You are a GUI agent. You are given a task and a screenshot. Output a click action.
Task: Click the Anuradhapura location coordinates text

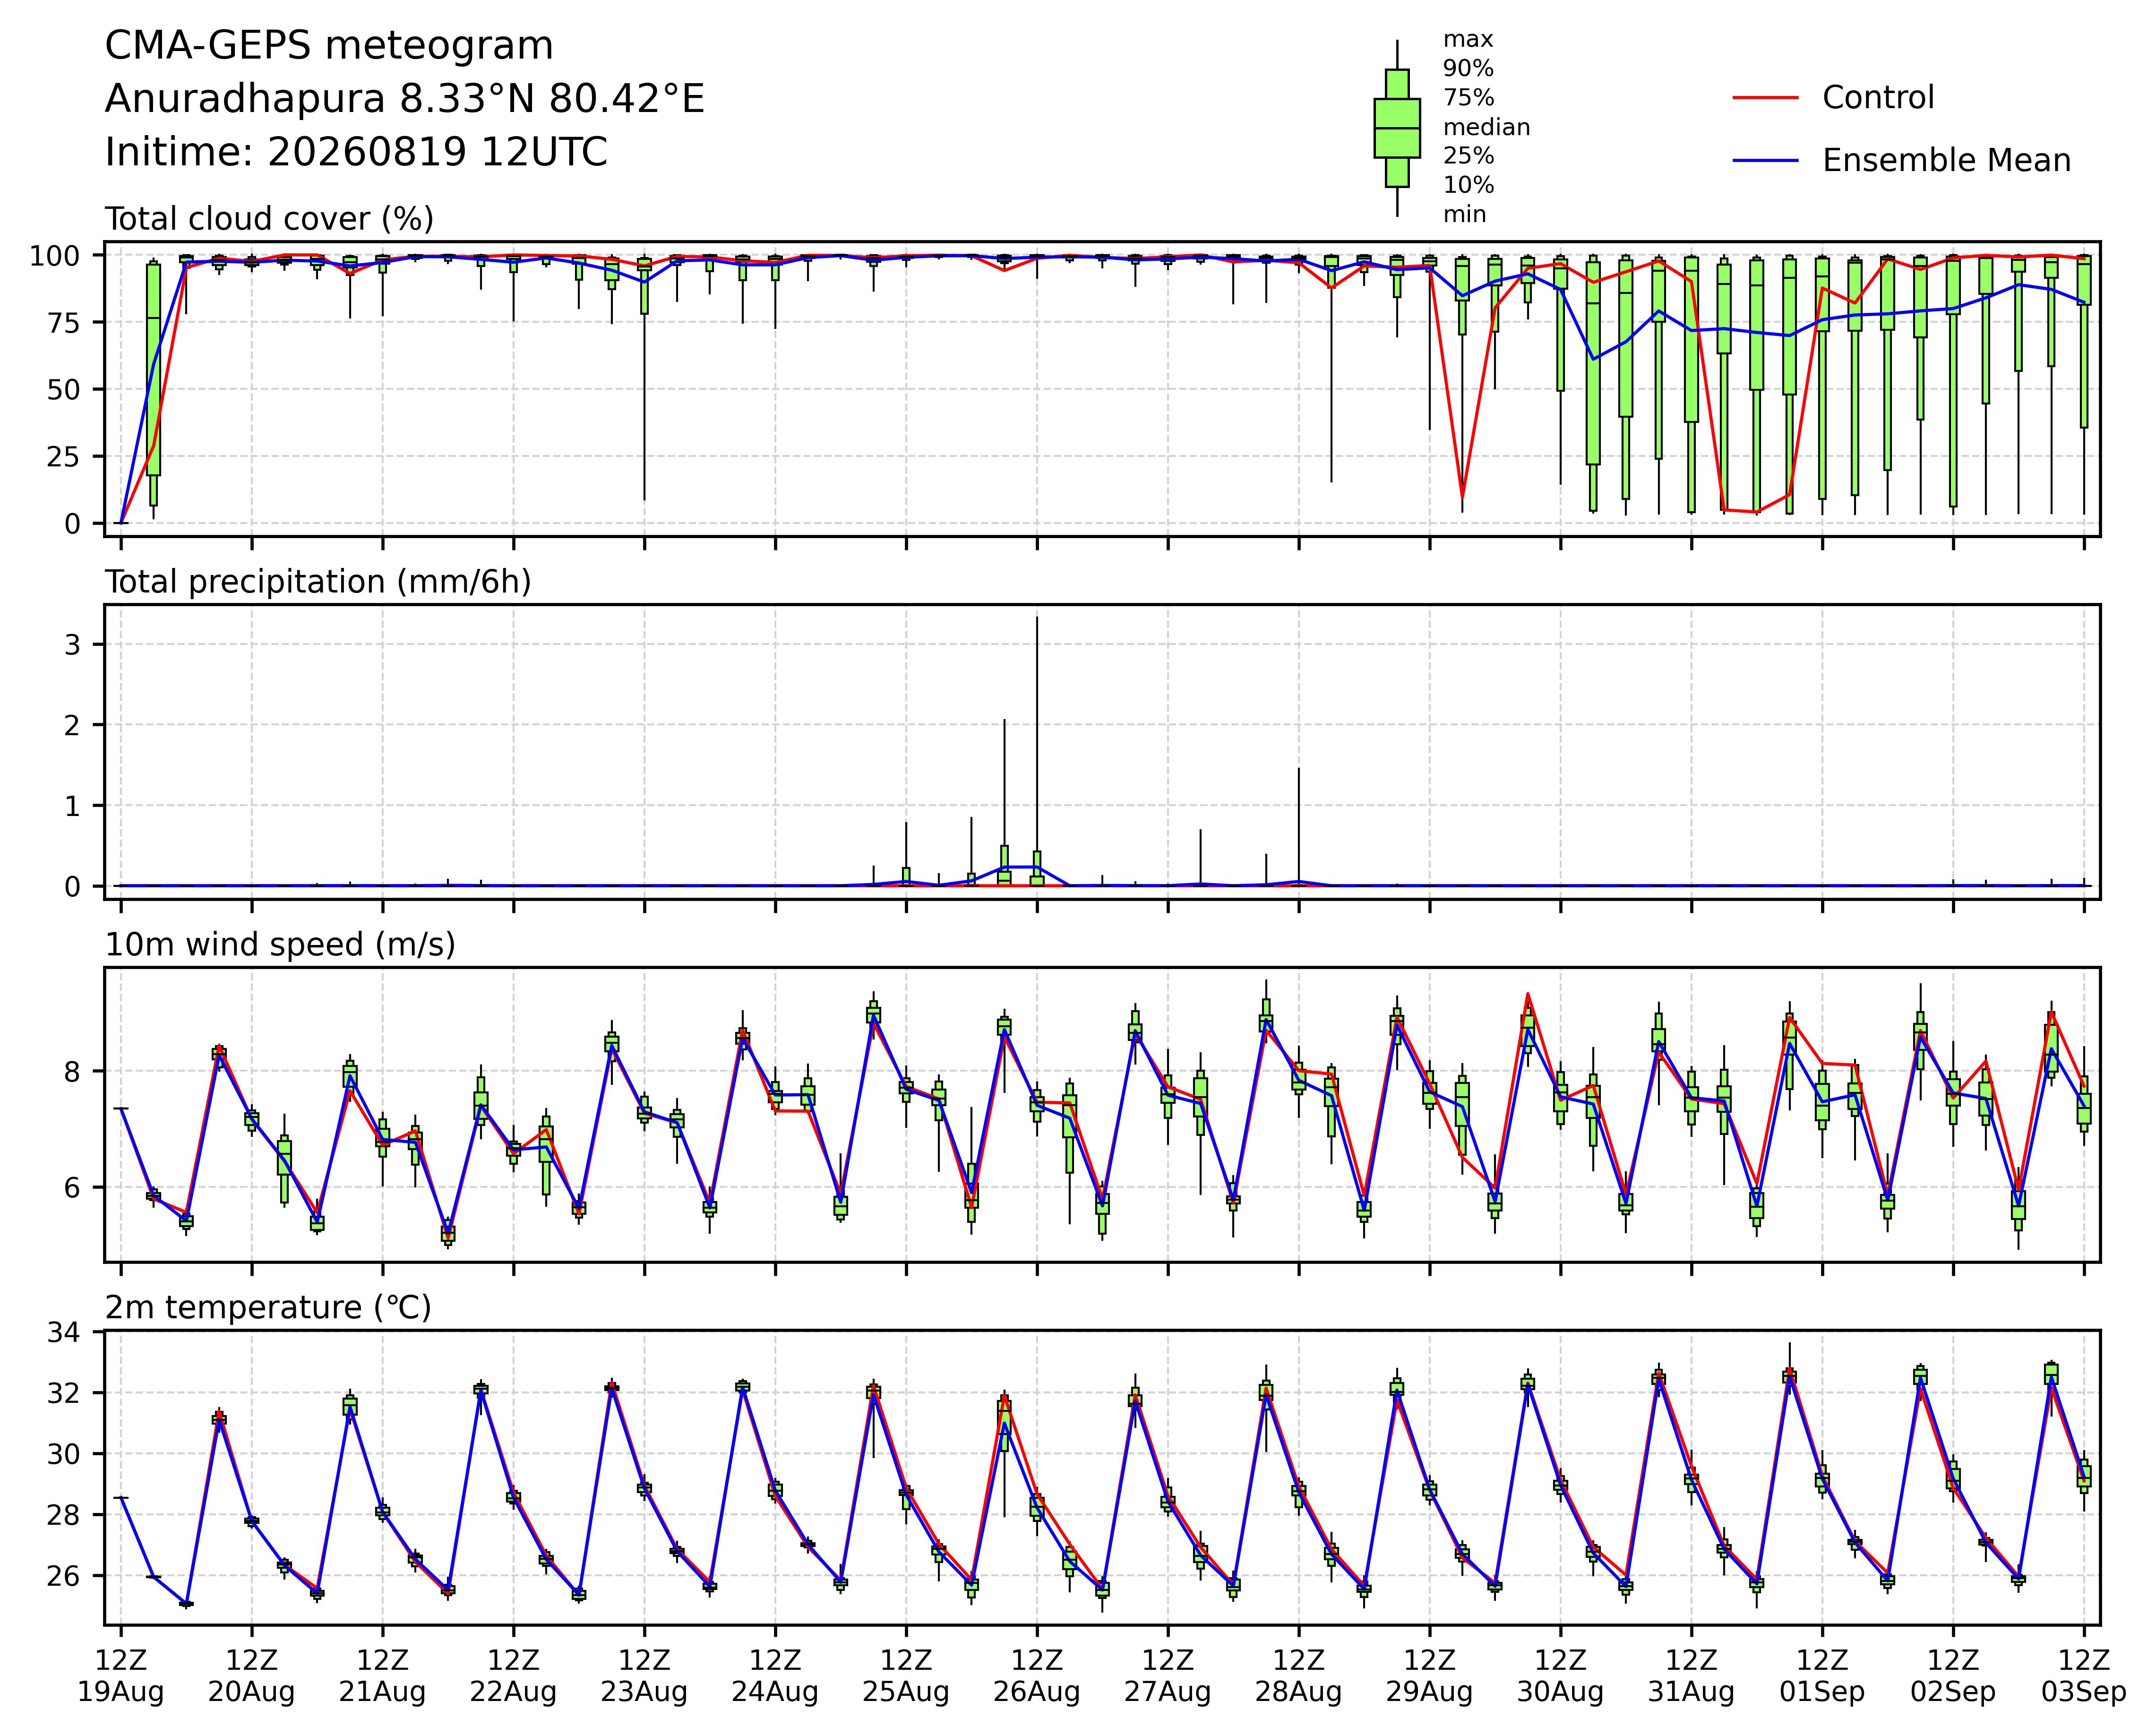point(405,99)
